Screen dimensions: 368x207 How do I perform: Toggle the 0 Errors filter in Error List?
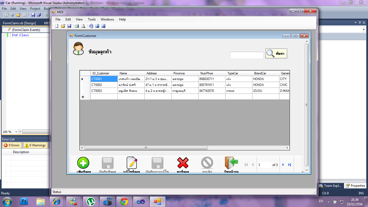click(x=12, y=145)
